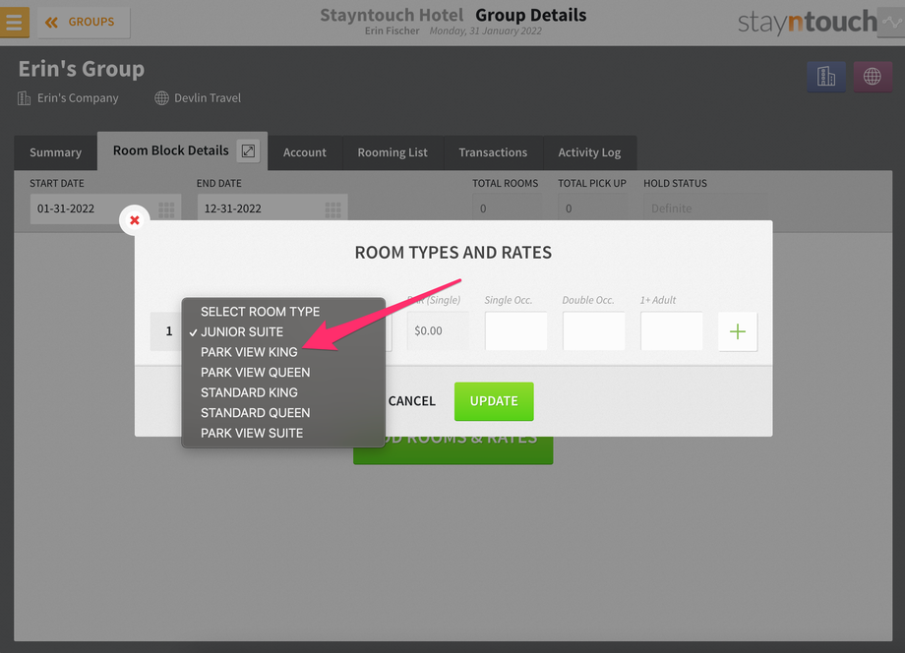Click the activity graph icon at top right
This screenshot has width=905, height=653.
coord(892,23)
